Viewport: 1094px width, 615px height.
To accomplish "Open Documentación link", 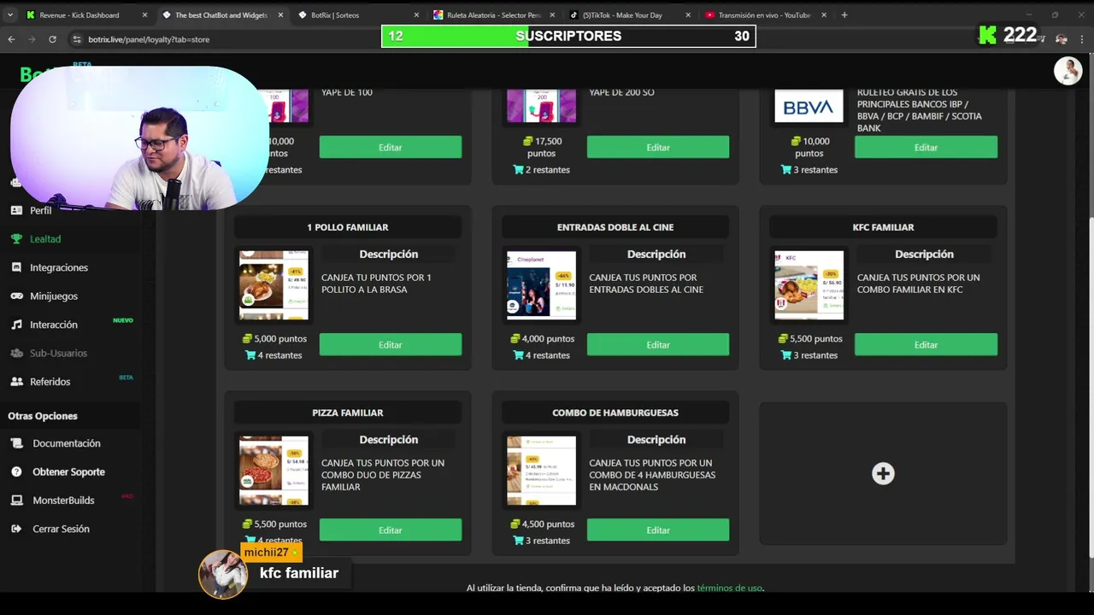I will (x=67, y=443).
